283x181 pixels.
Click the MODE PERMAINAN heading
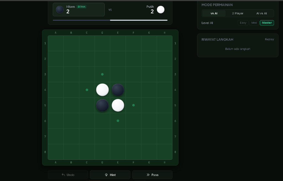point(217,5)
